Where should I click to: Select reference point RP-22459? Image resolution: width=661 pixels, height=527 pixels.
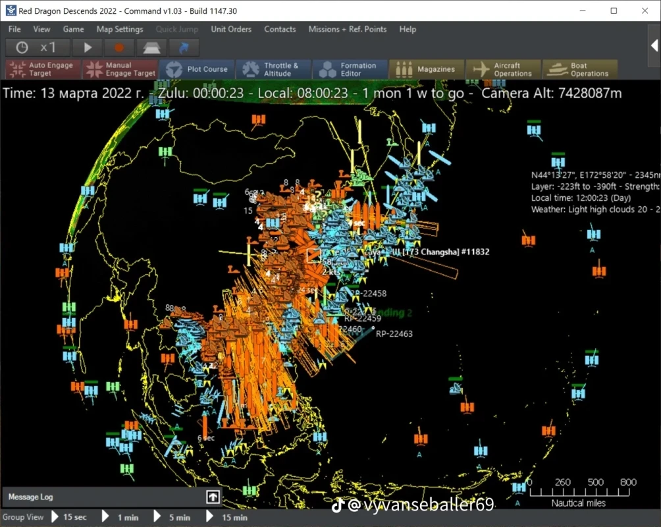click(363, 319)
